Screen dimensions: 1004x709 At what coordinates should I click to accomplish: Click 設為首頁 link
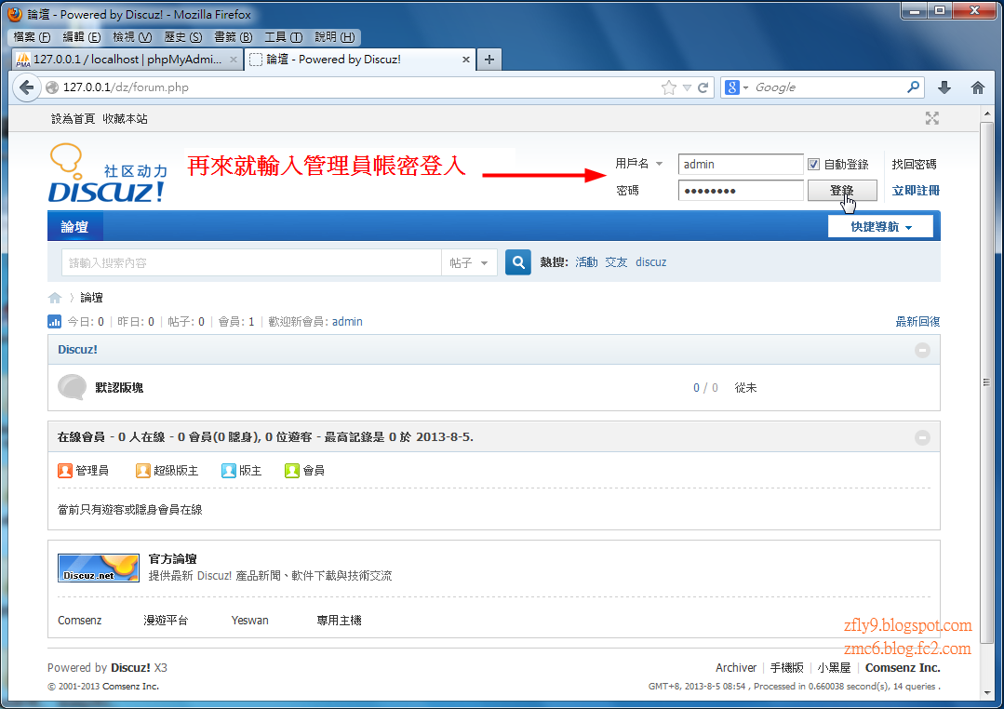(73, 119)
